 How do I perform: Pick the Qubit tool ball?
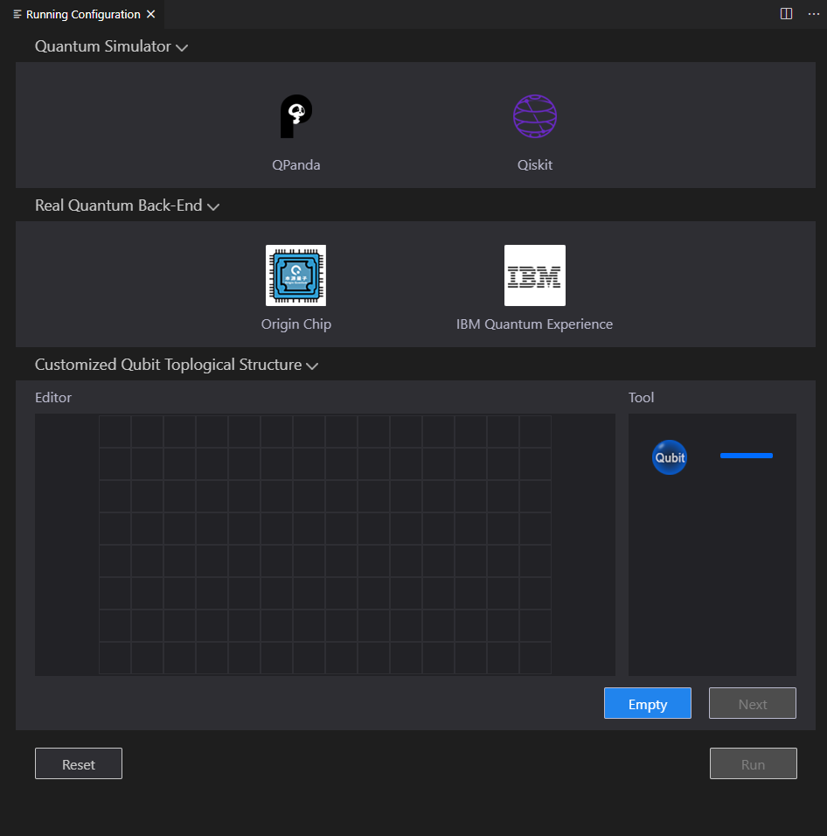pos(670,457)
